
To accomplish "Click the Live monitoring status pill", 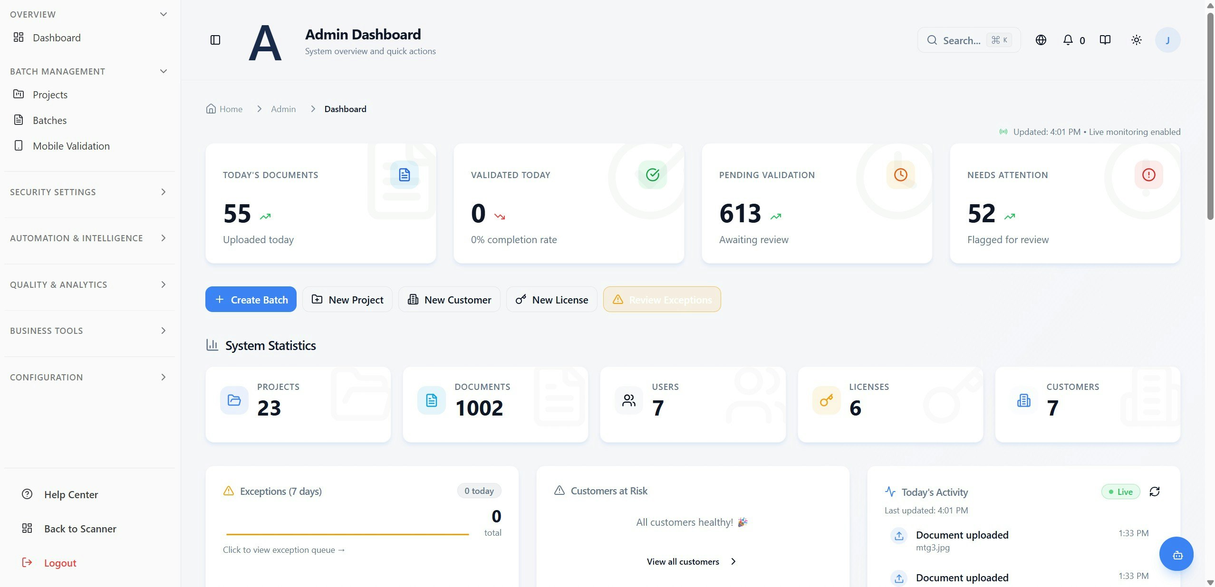I will pyautogui.click(x=1120, y=492).
